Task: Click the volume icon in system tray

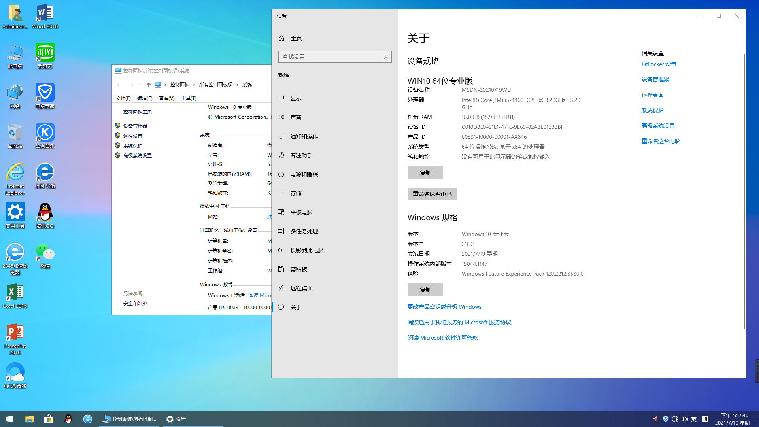Action: point(685,419)
